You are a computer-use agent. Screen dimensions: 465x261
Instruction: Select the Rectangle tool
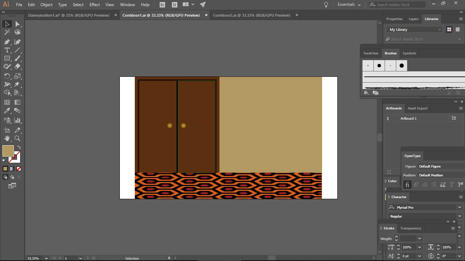click(7, 58)
